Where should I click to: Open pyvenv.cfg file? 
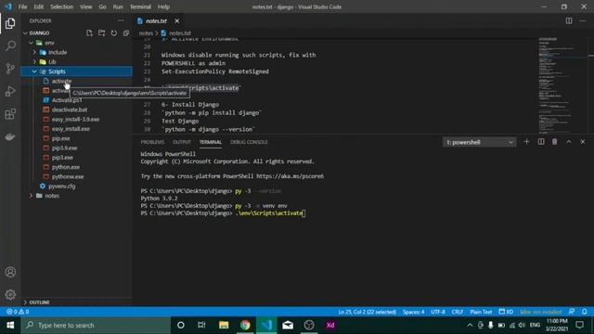62,186
